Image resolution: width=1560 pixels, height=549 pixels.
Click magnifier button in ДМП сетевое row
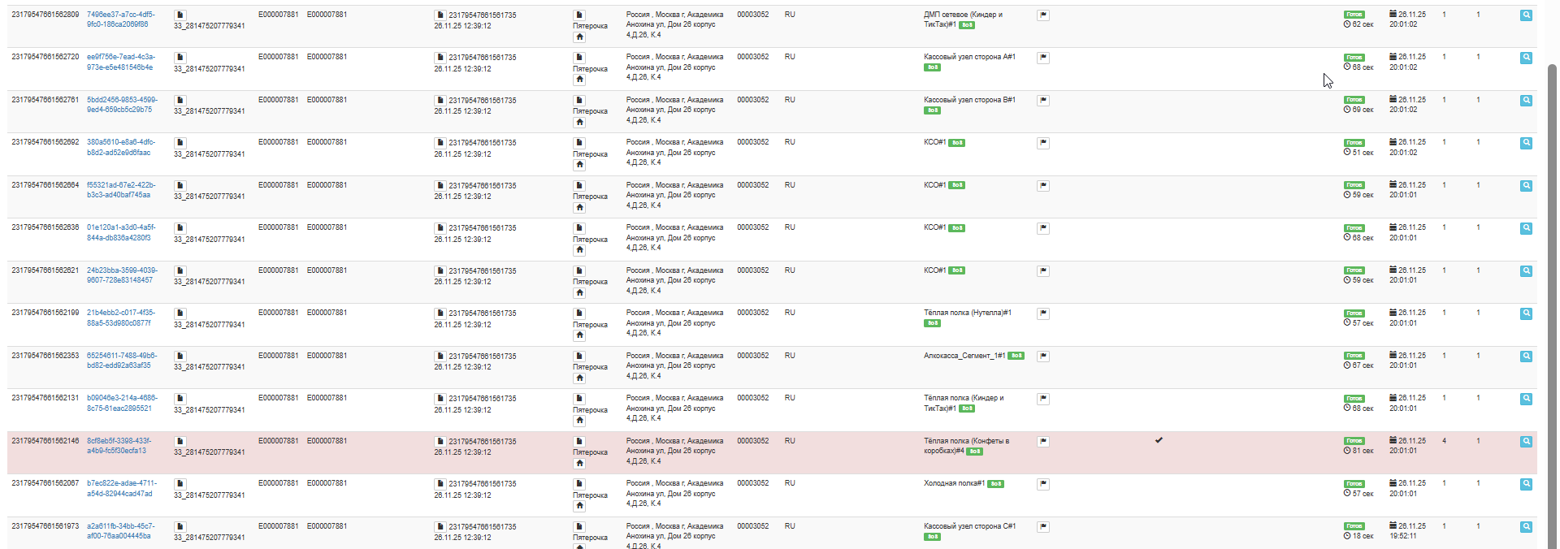pos(1526,15)
